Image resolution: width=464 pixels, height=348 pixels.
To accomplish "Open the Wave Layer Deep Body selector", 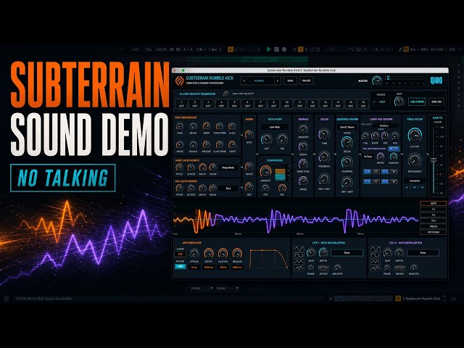I will pos(228,167).
